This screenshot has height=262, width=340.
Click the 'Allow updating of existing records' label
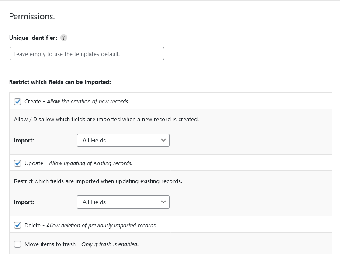click(90, 163)
